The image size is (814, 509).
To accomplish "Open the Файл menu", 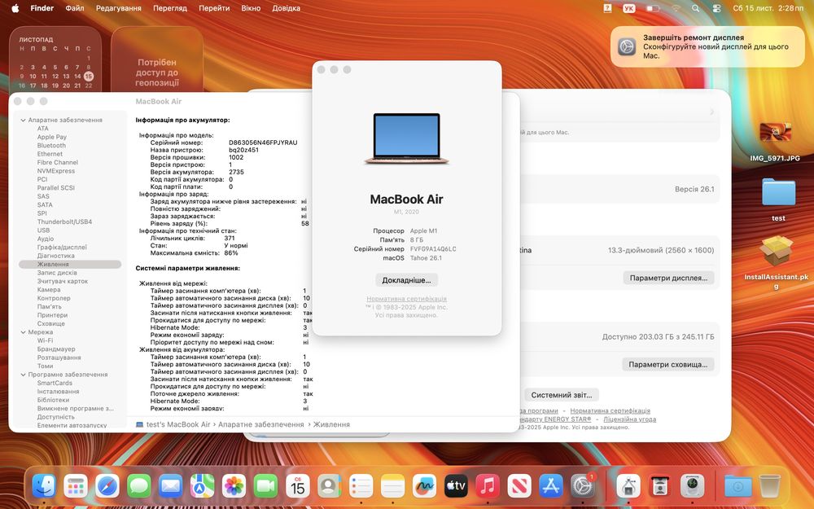I will coord(75,8).
